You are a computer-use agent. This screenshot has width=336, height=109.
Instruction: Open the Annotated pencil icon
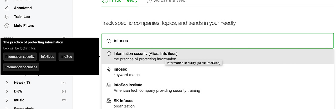(x=7, y=8)
